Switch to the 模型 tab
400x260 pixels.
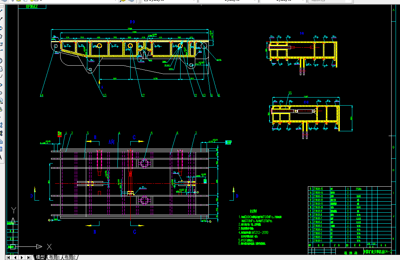pyautogui.click(x=40, y=257)
